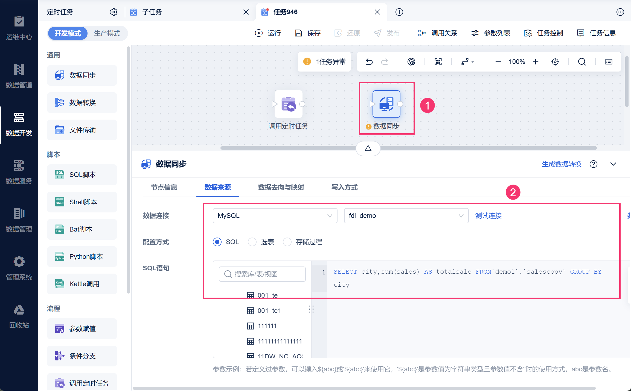
Task: Switch to 生产模式 mode
Action: [107, 33]
